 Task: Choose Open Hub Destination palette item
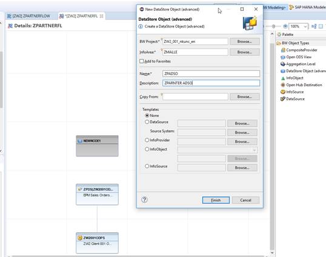[301, 85]
